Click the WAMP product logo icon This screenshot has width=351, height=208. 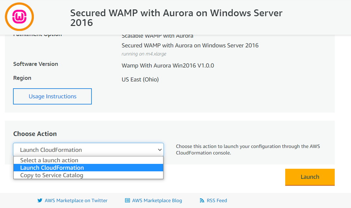coord(20,17)
